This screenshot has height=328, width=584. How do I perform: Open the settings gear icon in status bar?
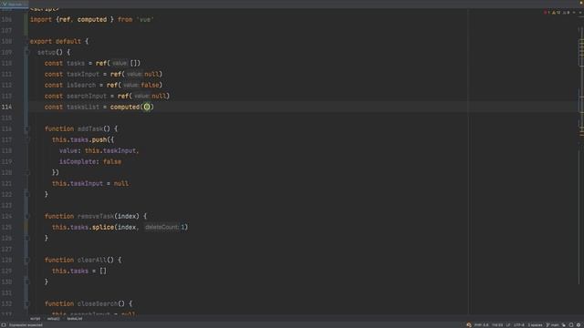(x=579, y=324)
